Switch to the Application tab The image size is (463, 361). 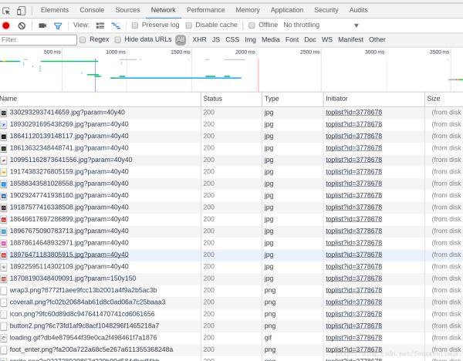(x=287, y=10)
